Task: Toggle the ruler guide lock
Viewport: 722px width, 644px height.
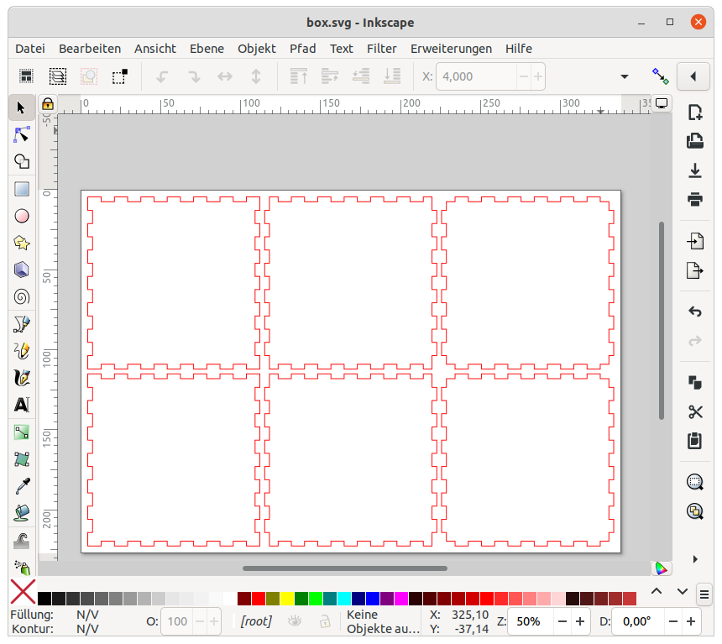Action: tap(48, 104)
